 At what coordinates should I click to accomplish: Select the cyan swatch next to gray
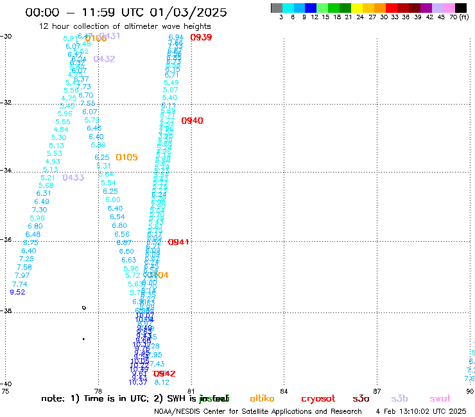click(288, 8)
